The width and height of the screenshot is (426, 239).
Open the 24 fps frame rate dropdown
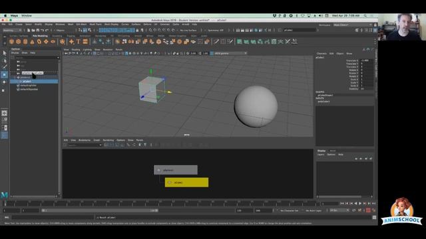(339, 210)
